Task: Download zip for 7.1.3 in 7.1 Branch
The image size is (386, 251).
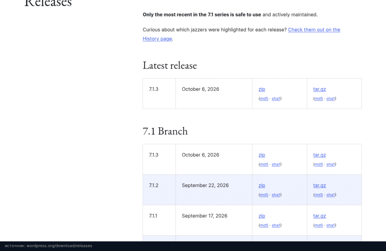Action: point(262,155)
